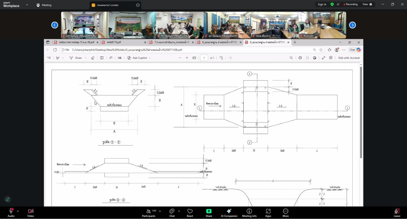Open the Draw tool dropdown arrow

pyautogui.click(x=86, y=58)
